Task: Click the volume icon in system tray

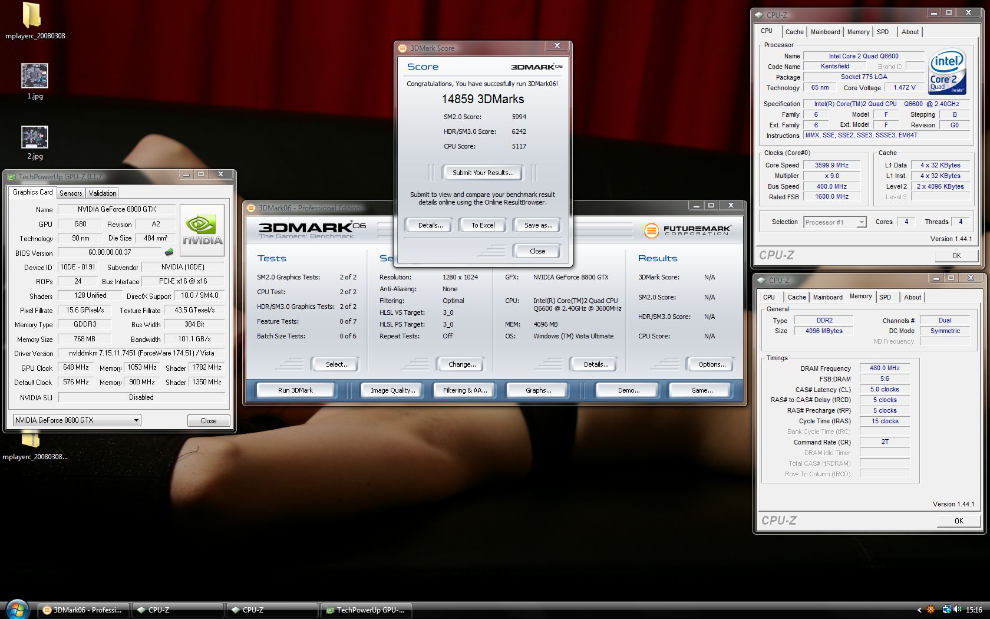Action: click(958, 610)
